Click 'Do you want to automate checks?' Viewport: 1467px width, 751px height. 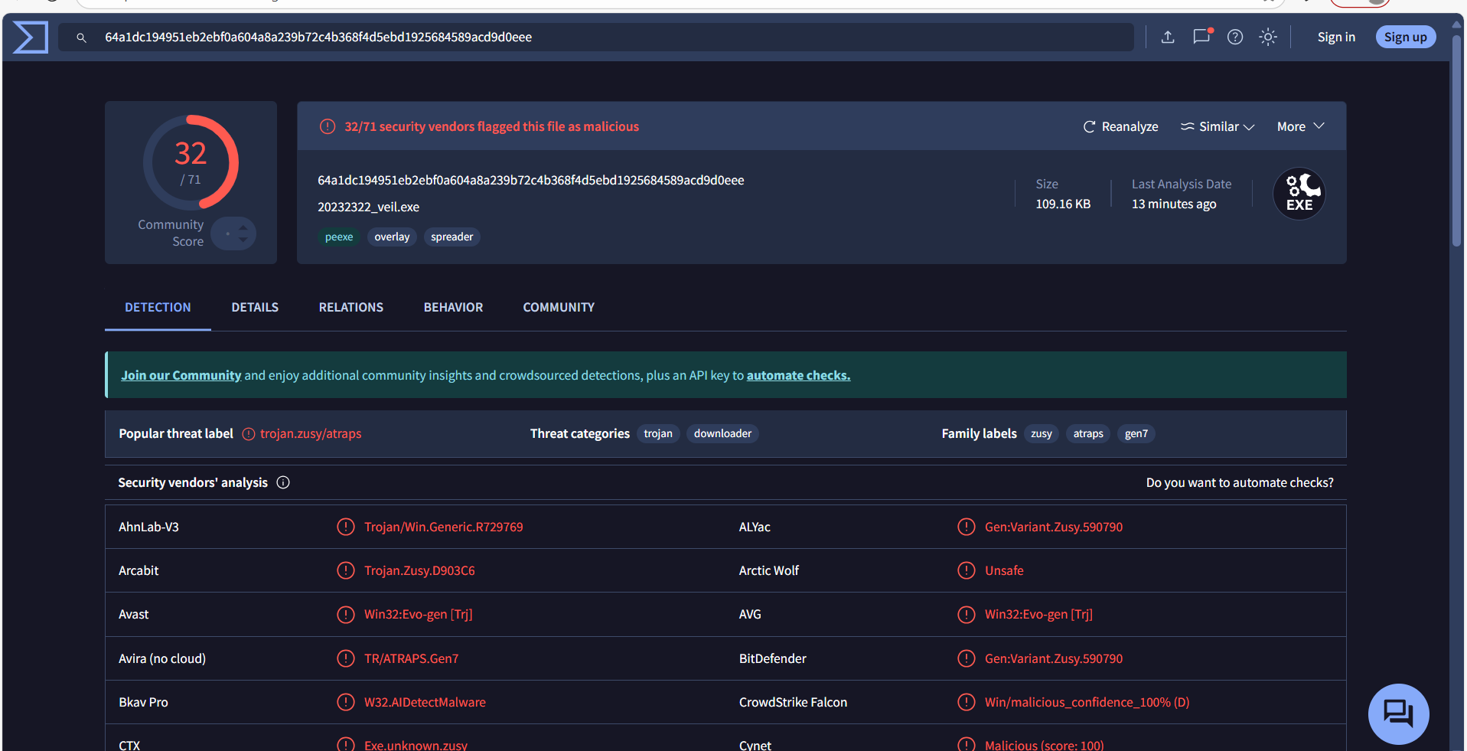point(1240,482)
